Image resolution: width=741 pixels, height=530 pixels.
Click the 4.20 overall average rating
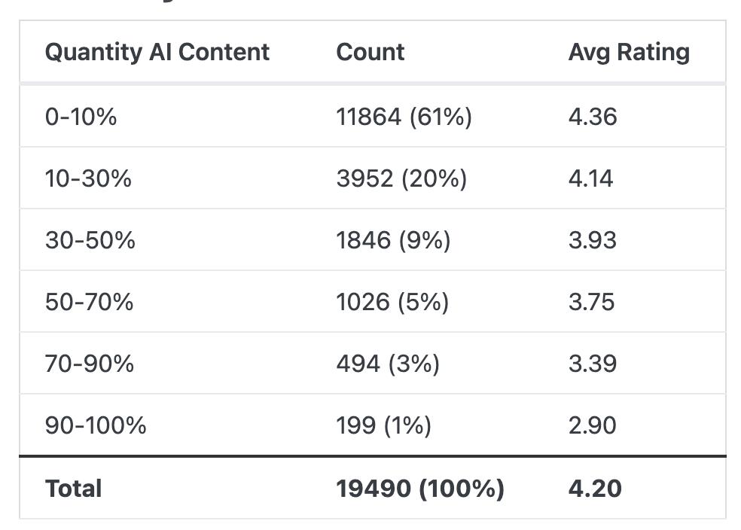[594, 489]
